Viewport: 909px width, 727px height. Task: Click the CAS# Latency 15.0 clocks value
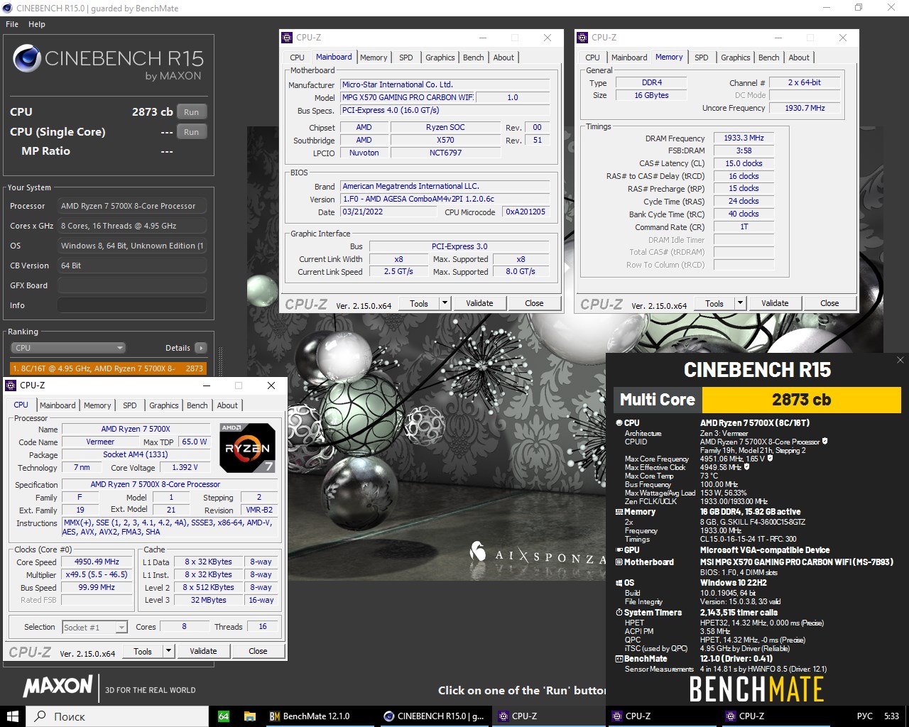pyautogui.click(x=744, y=163)
